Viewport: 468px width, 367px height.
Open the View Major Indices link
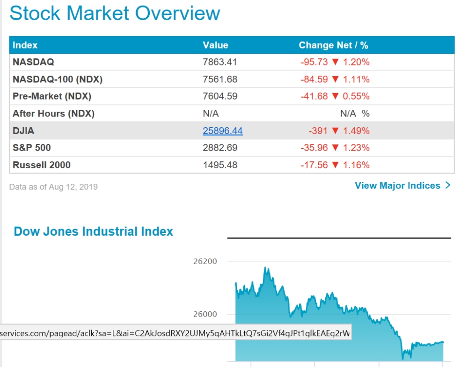click(x=402, y=186)
